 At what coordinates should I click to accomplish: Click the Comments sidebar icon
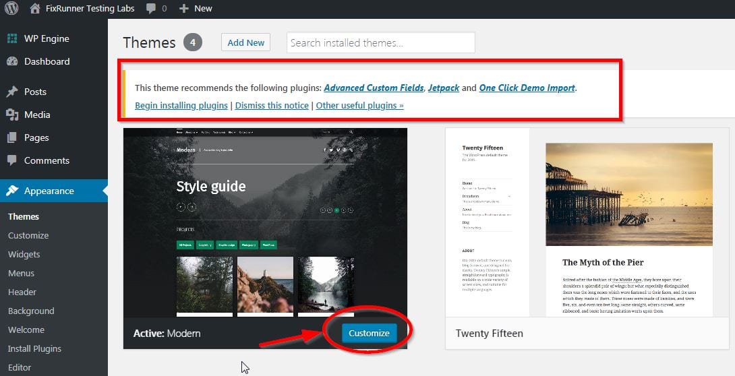12,160
